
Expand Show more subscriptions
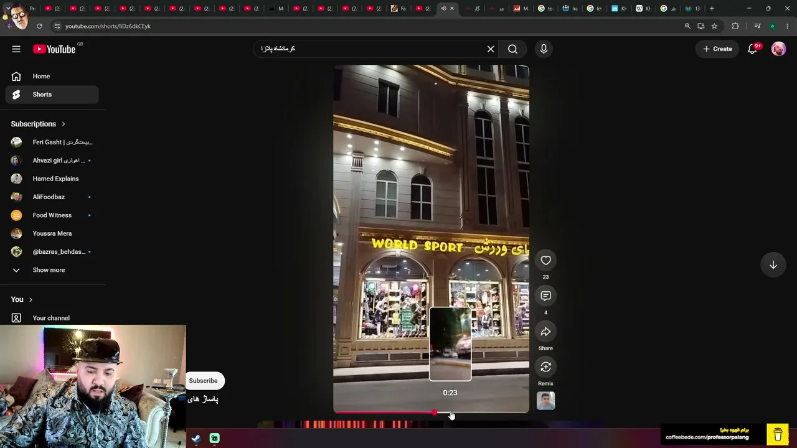point(52,270)
